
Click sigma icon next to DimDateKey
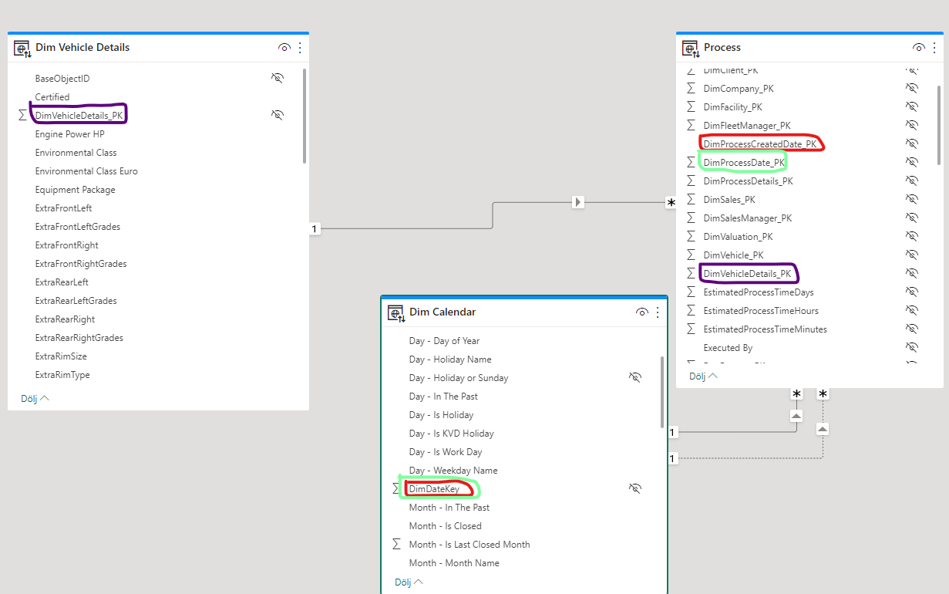[397, 488]
